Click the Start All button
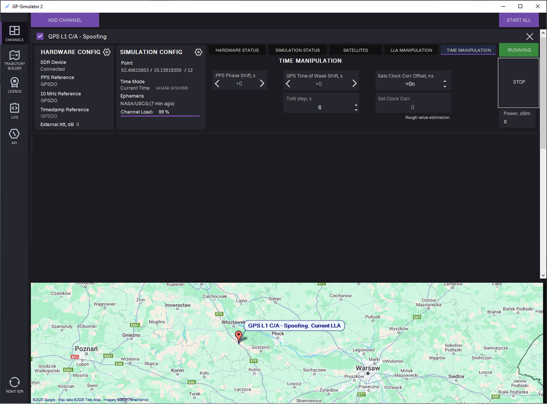547x405 pixels. point(519,20)
